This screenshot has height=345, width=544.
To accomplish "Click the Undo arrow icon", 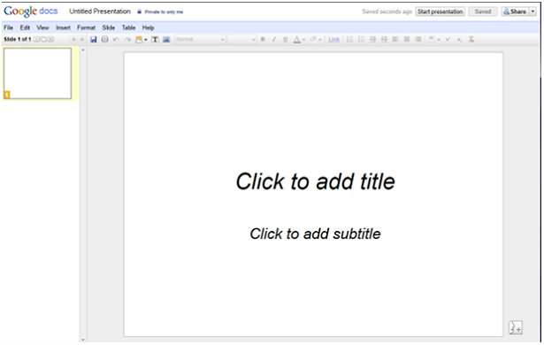I will coord(116,40).
